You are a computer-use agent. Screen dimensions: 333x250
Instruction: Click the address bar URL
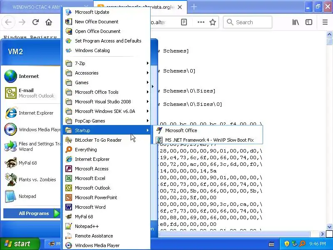point(158,22)
